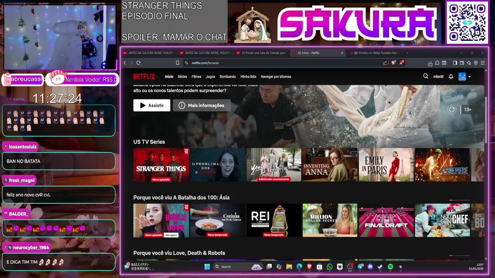This screenshot has width=495, height=278.
Task: Click the Ver agora badge
Action: (x=171, y=235)
